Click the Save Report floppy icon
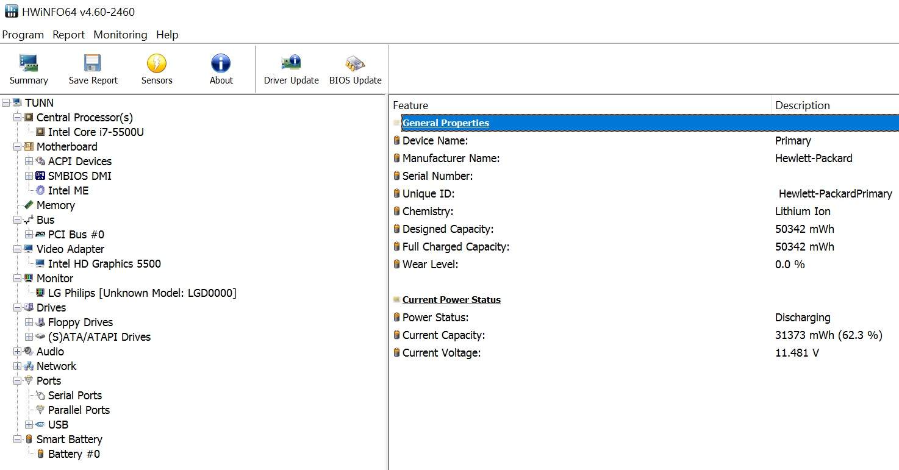Image resolution: width=899 pixels, height=470 pixels. (x=93, y=63)
